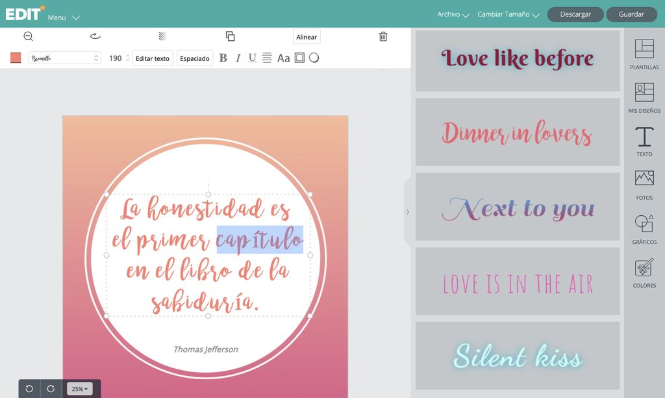Open the 25% zoom level dropdown
665x398 pixels.
click(80, 389)
